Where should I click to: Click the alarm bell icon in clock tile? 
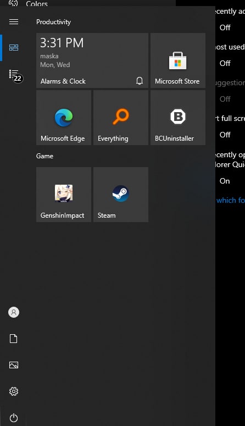pos(140,81)
